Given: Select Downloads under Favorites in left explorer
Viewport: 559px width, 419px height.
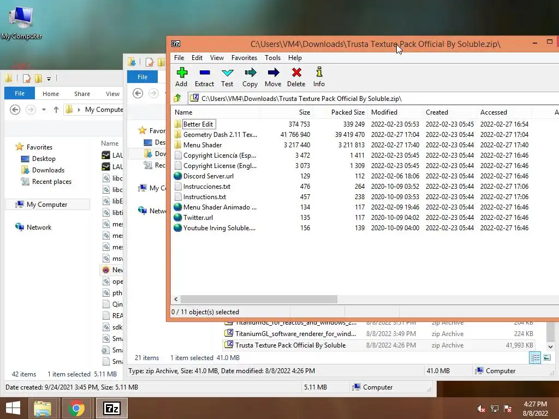Looking at the screenshot, I should pyautogui.click(x=43, y=170).
